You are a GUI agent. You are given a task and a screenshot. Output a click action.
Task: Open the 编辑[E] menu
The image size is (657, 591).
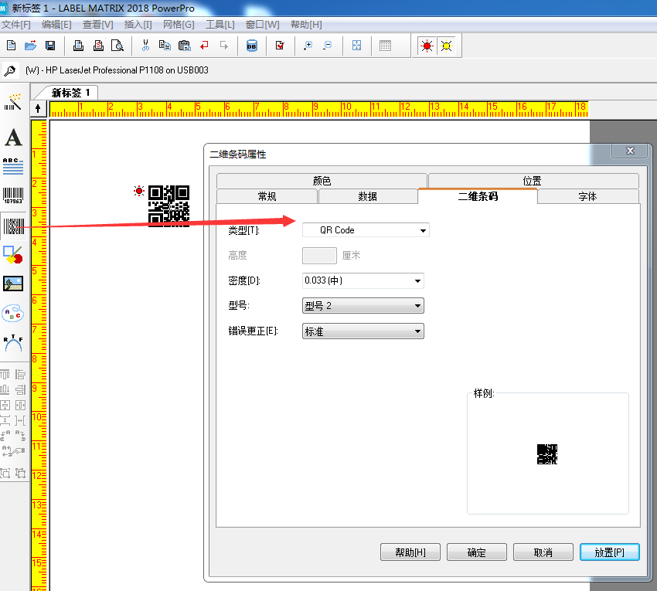tap(56, 25)
